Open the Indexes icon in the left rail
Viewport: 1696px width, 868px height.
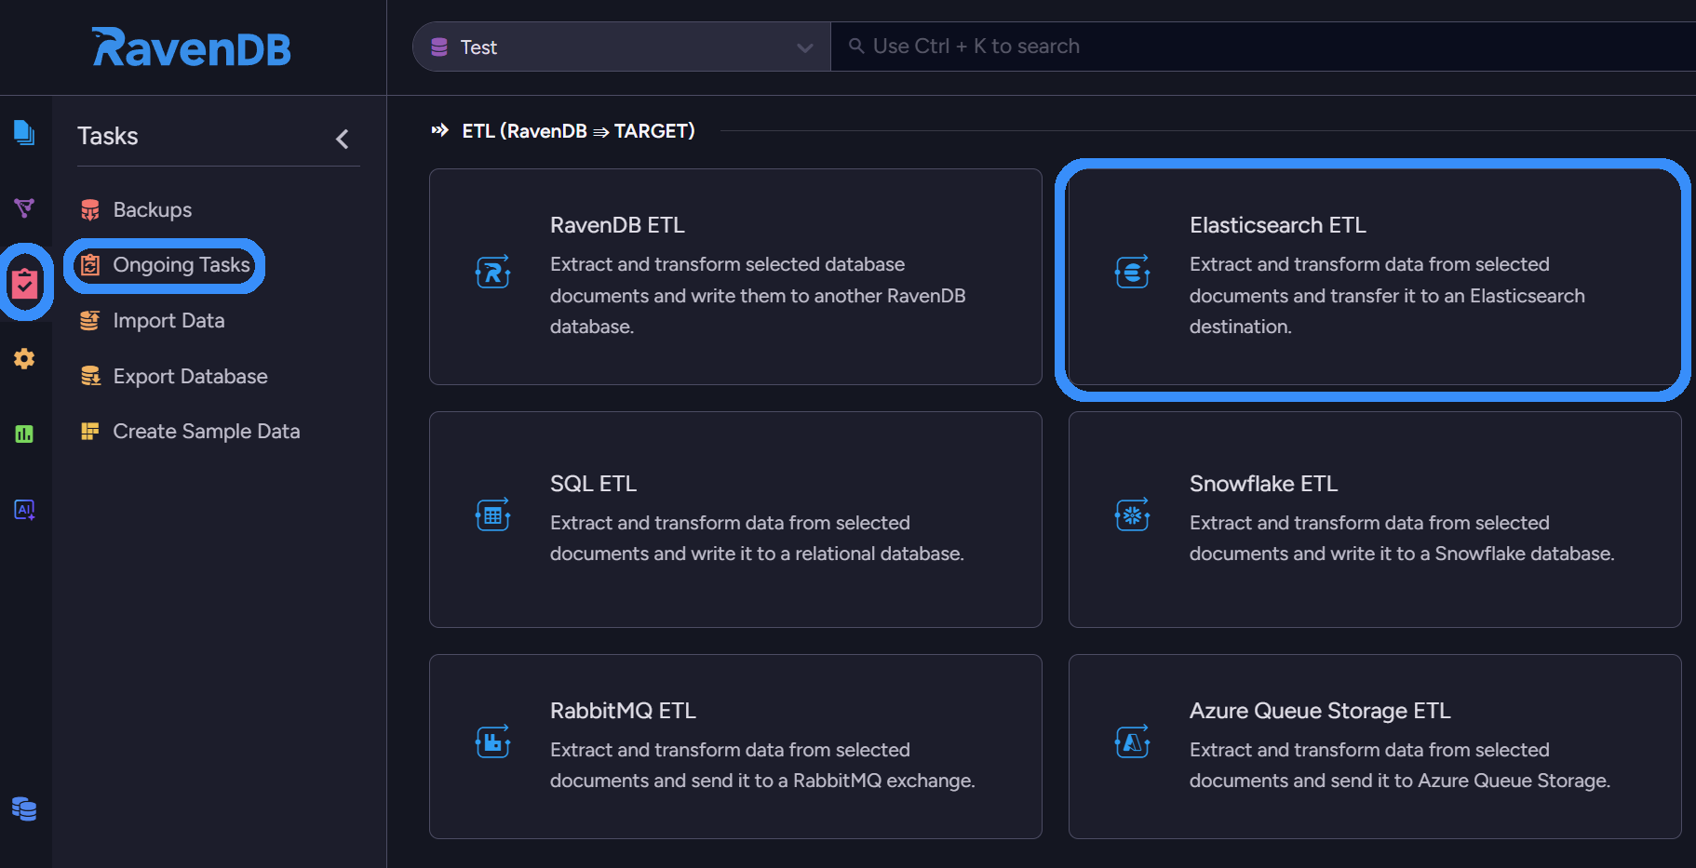coord(24,207)
